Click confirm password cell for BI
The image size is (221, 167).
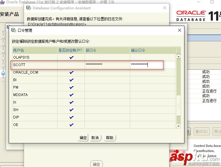[x=153, y=80]
